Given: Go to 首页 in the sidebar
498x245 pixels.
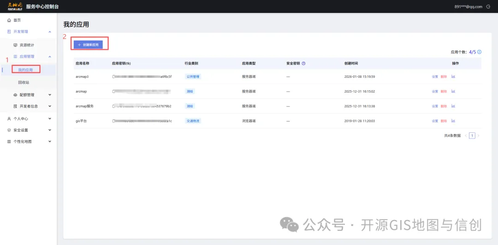Looking at the screenshot, I should tap(17, 20).
